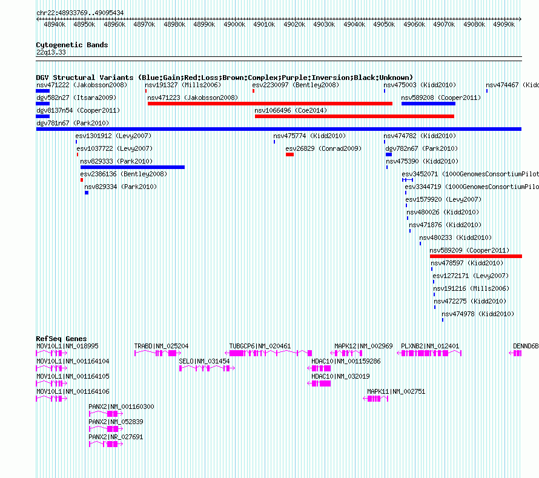Select the 22q13.33 cytogenetic band label
The height and width of the screenshot is (478, 539).
[x=51, y=52]
